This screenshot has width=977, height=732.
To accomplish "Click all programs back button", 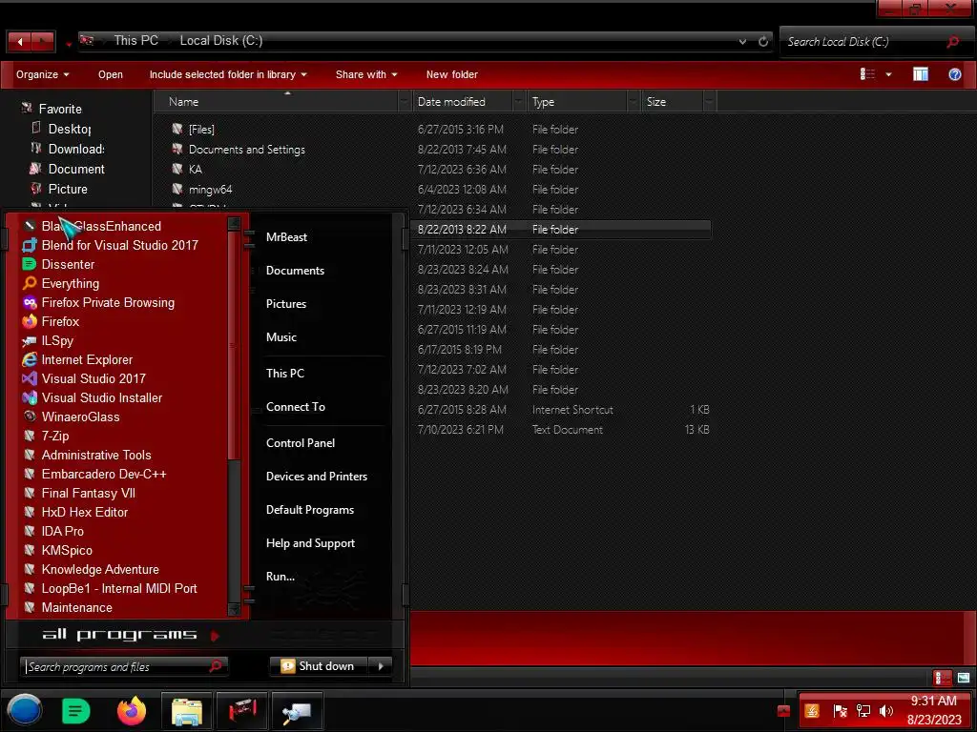I will [130, 635].
